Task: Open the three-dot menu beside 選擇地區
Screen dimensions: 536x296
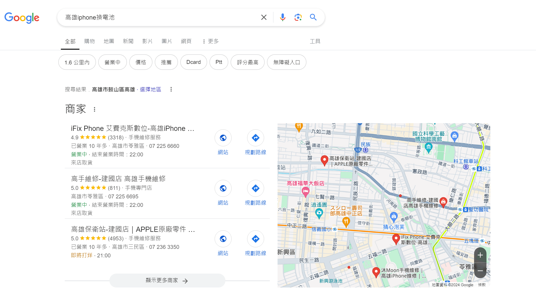Action: click(x=171, y=89)
